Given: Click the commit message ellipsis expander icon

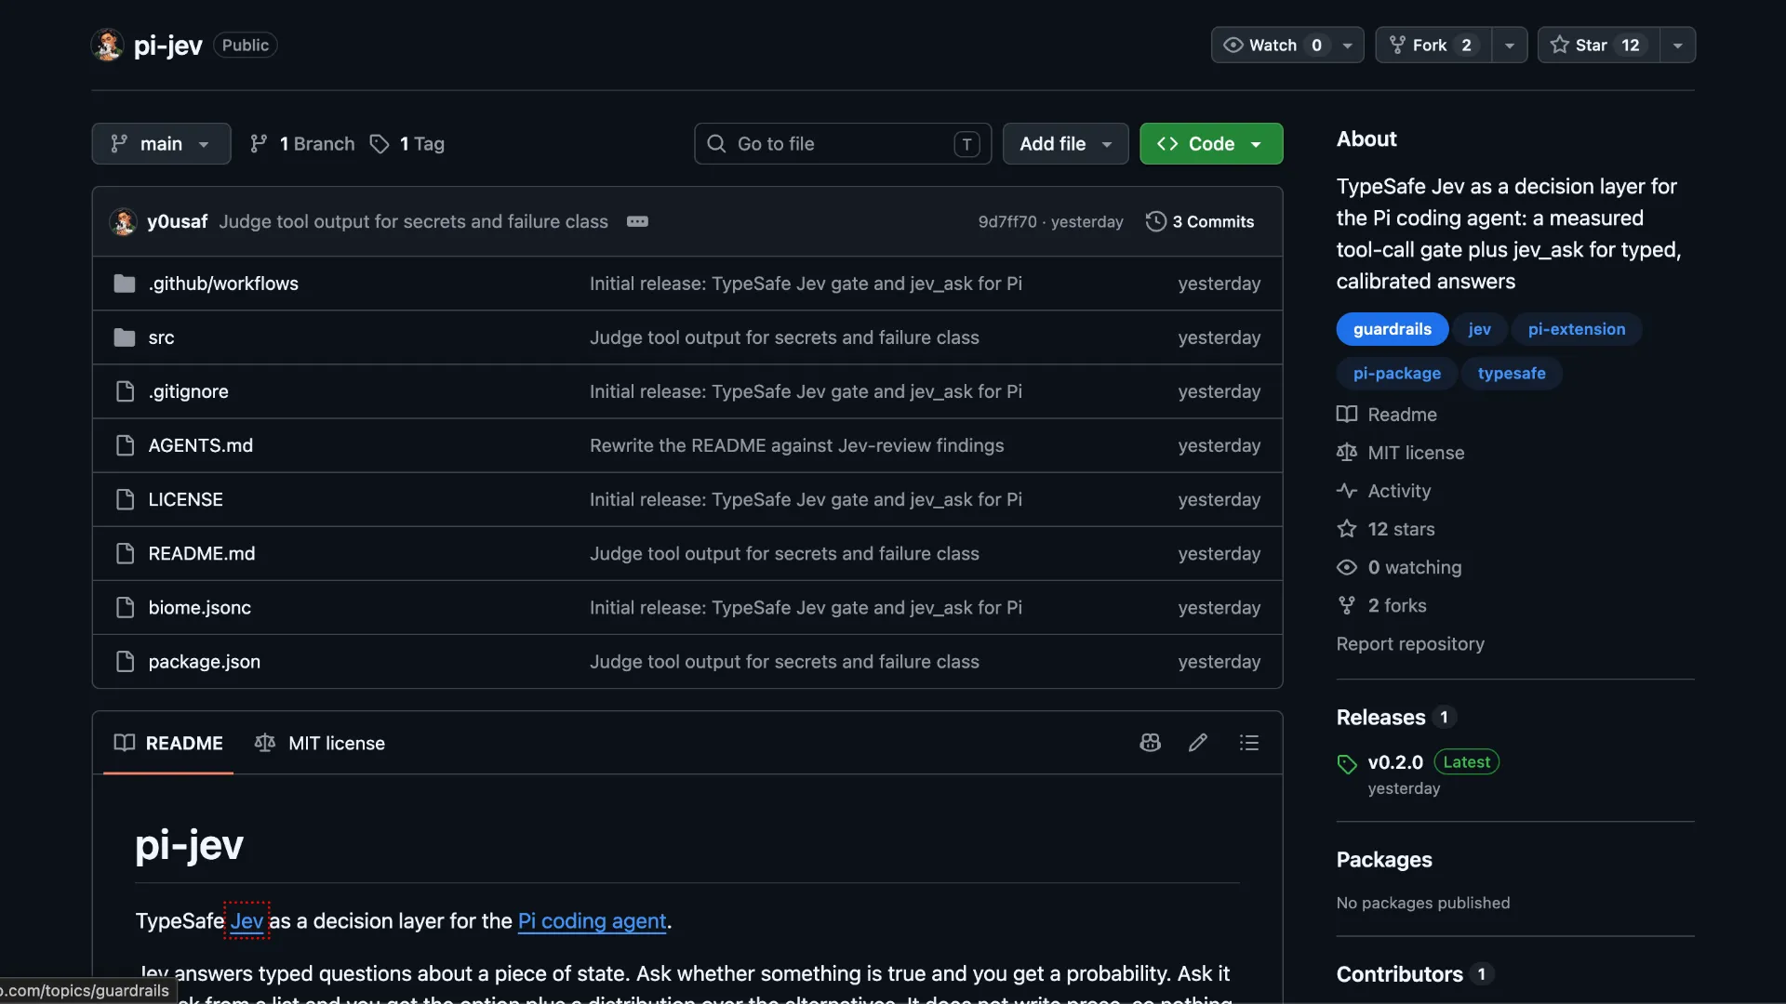Looking at the screenshot, I should (637, 221).
